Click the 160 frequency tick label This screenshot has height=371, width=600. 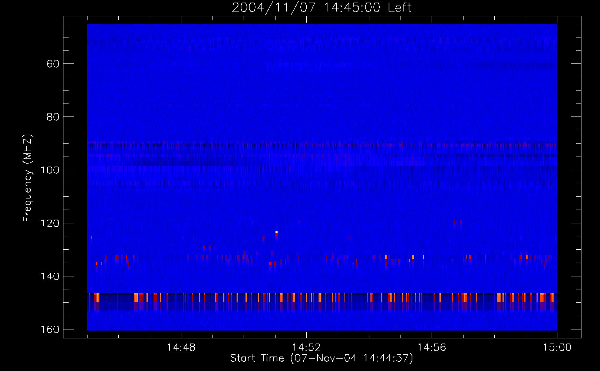(50, 329)
